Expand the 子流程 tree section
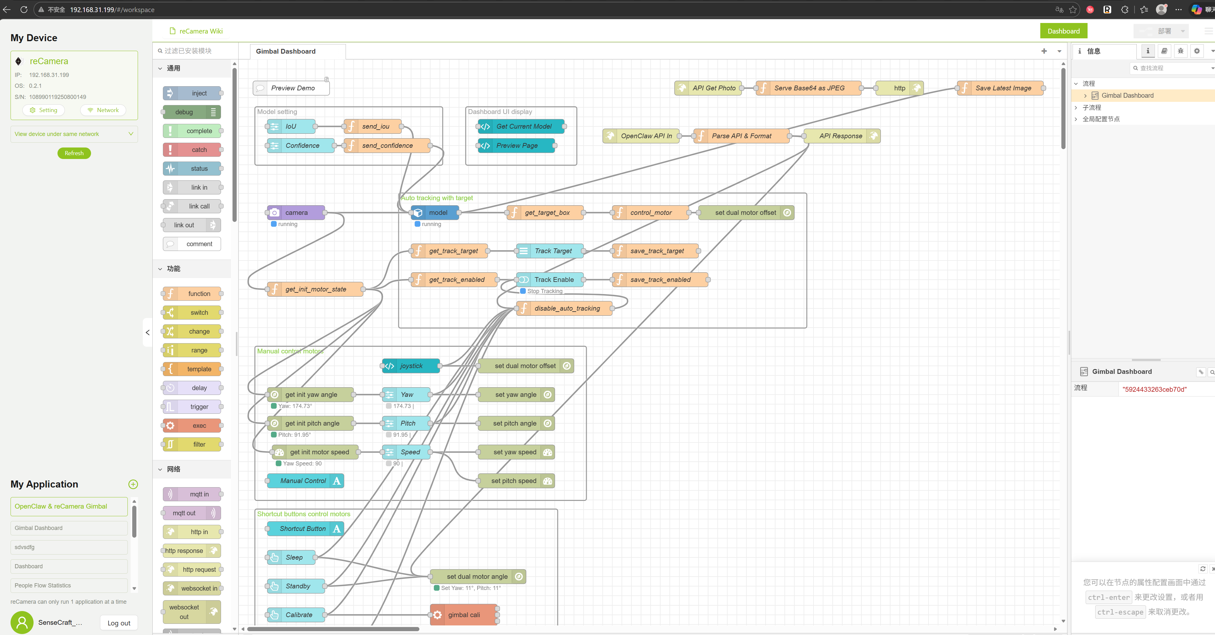The width and height of the screenshot is (1215, 635). coord(1076,108)
